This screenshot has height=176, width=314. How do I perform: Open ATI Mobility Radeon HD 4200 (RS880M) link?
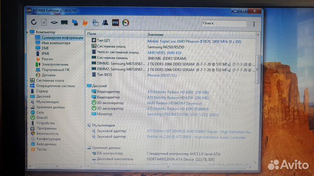(178, 109)
